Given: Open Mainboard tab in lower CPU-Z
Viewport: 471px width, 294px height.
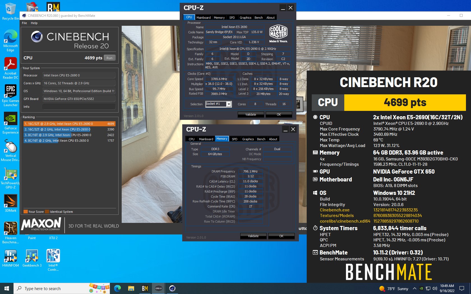Looking at the screenshot, I should click(206, 139).
